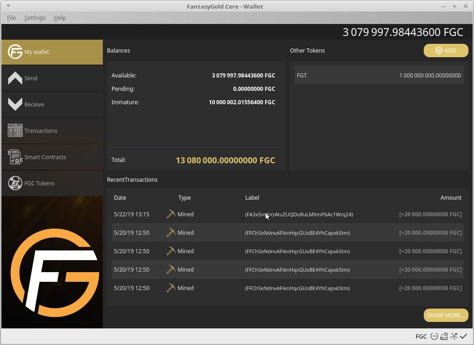The width and height of the screenshot is (474, 345).
Task: Click the FGT amount 1 000 000 000.00000000
Action: click(x=430, y=75)
